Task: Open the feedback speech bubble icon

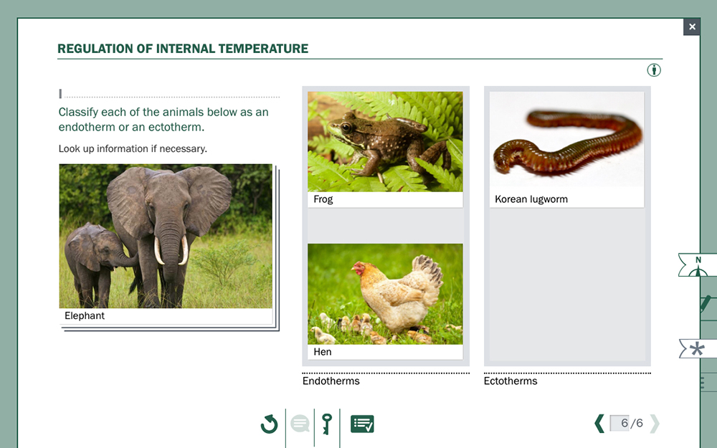Action: tap(300, 424)
